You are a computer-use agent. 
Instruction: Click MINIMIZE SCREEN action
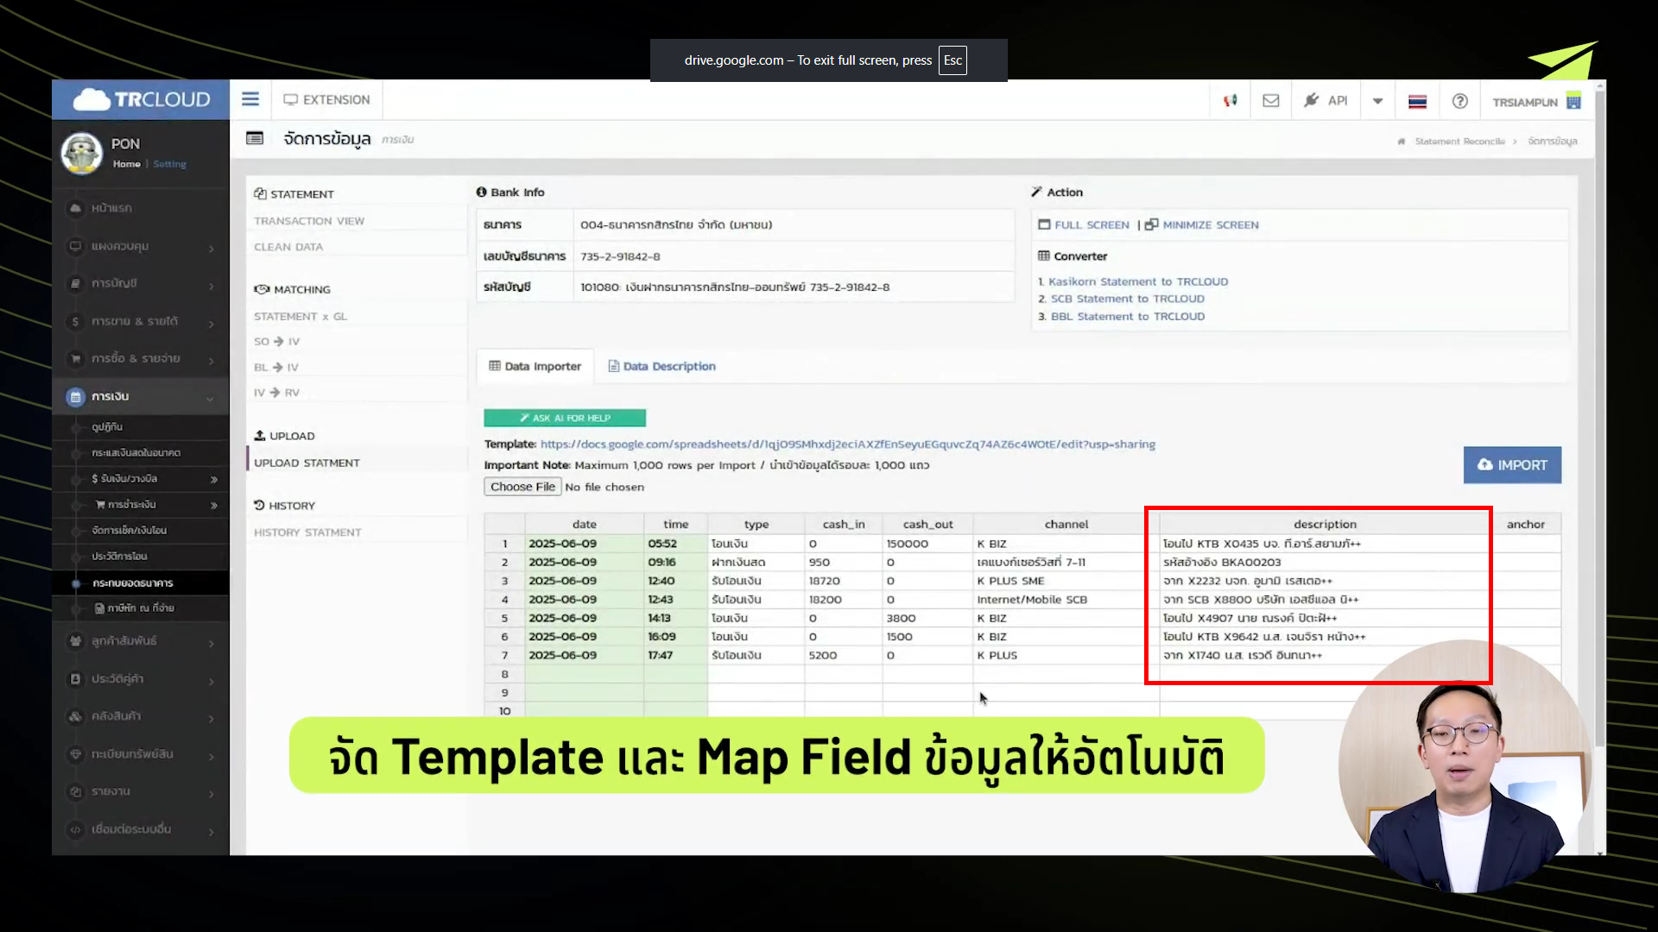pos(1202,225)
